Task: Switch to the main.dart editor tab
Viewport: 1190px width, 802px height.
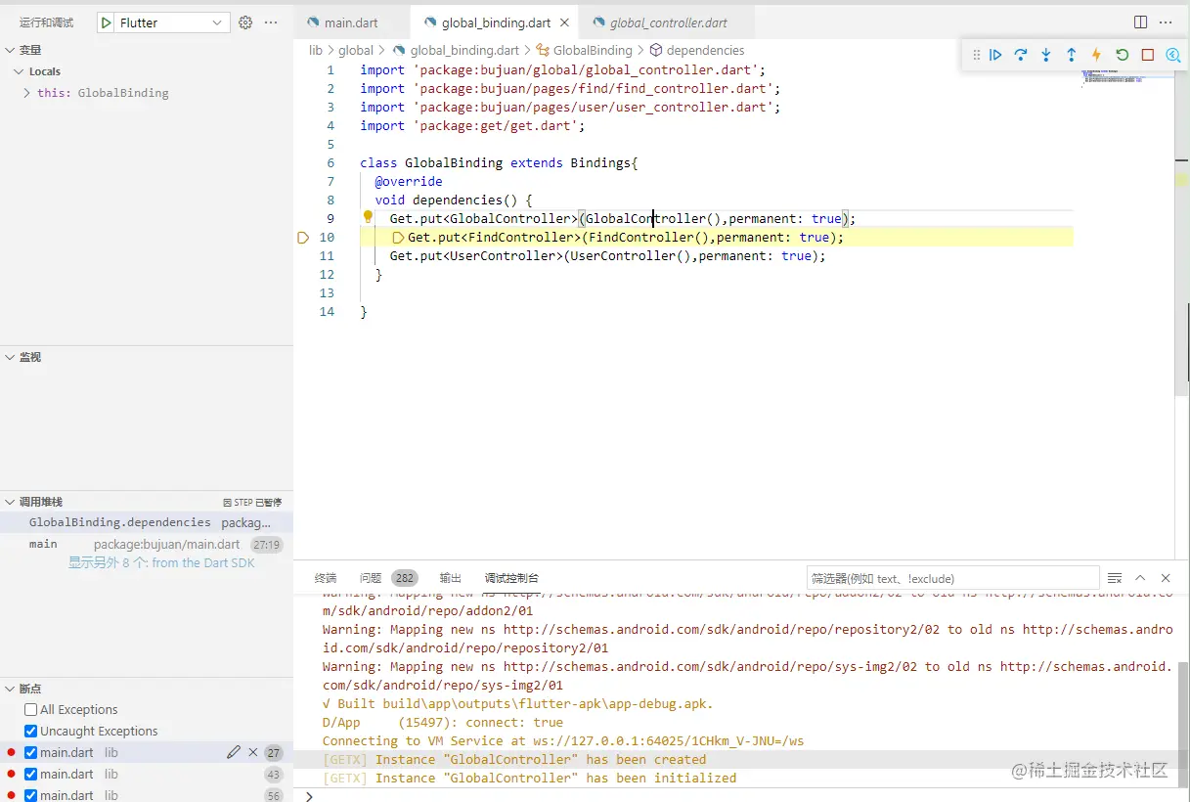Action: [x=352, y=22]
